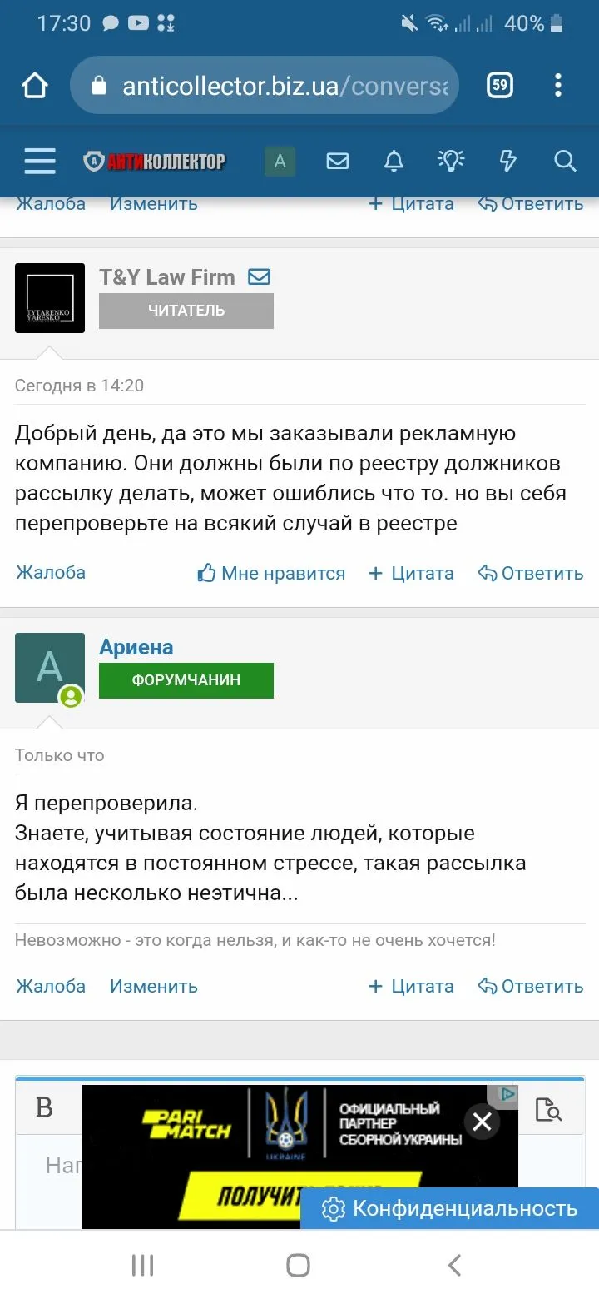The image size is (599, 1299).
Task: Like the T&Y Law Firm post
Action: [x=271, y=573]
